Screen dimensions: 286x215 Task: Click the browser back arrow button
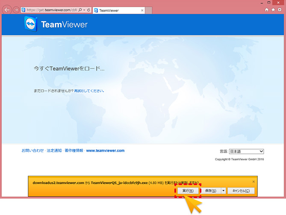7,10
